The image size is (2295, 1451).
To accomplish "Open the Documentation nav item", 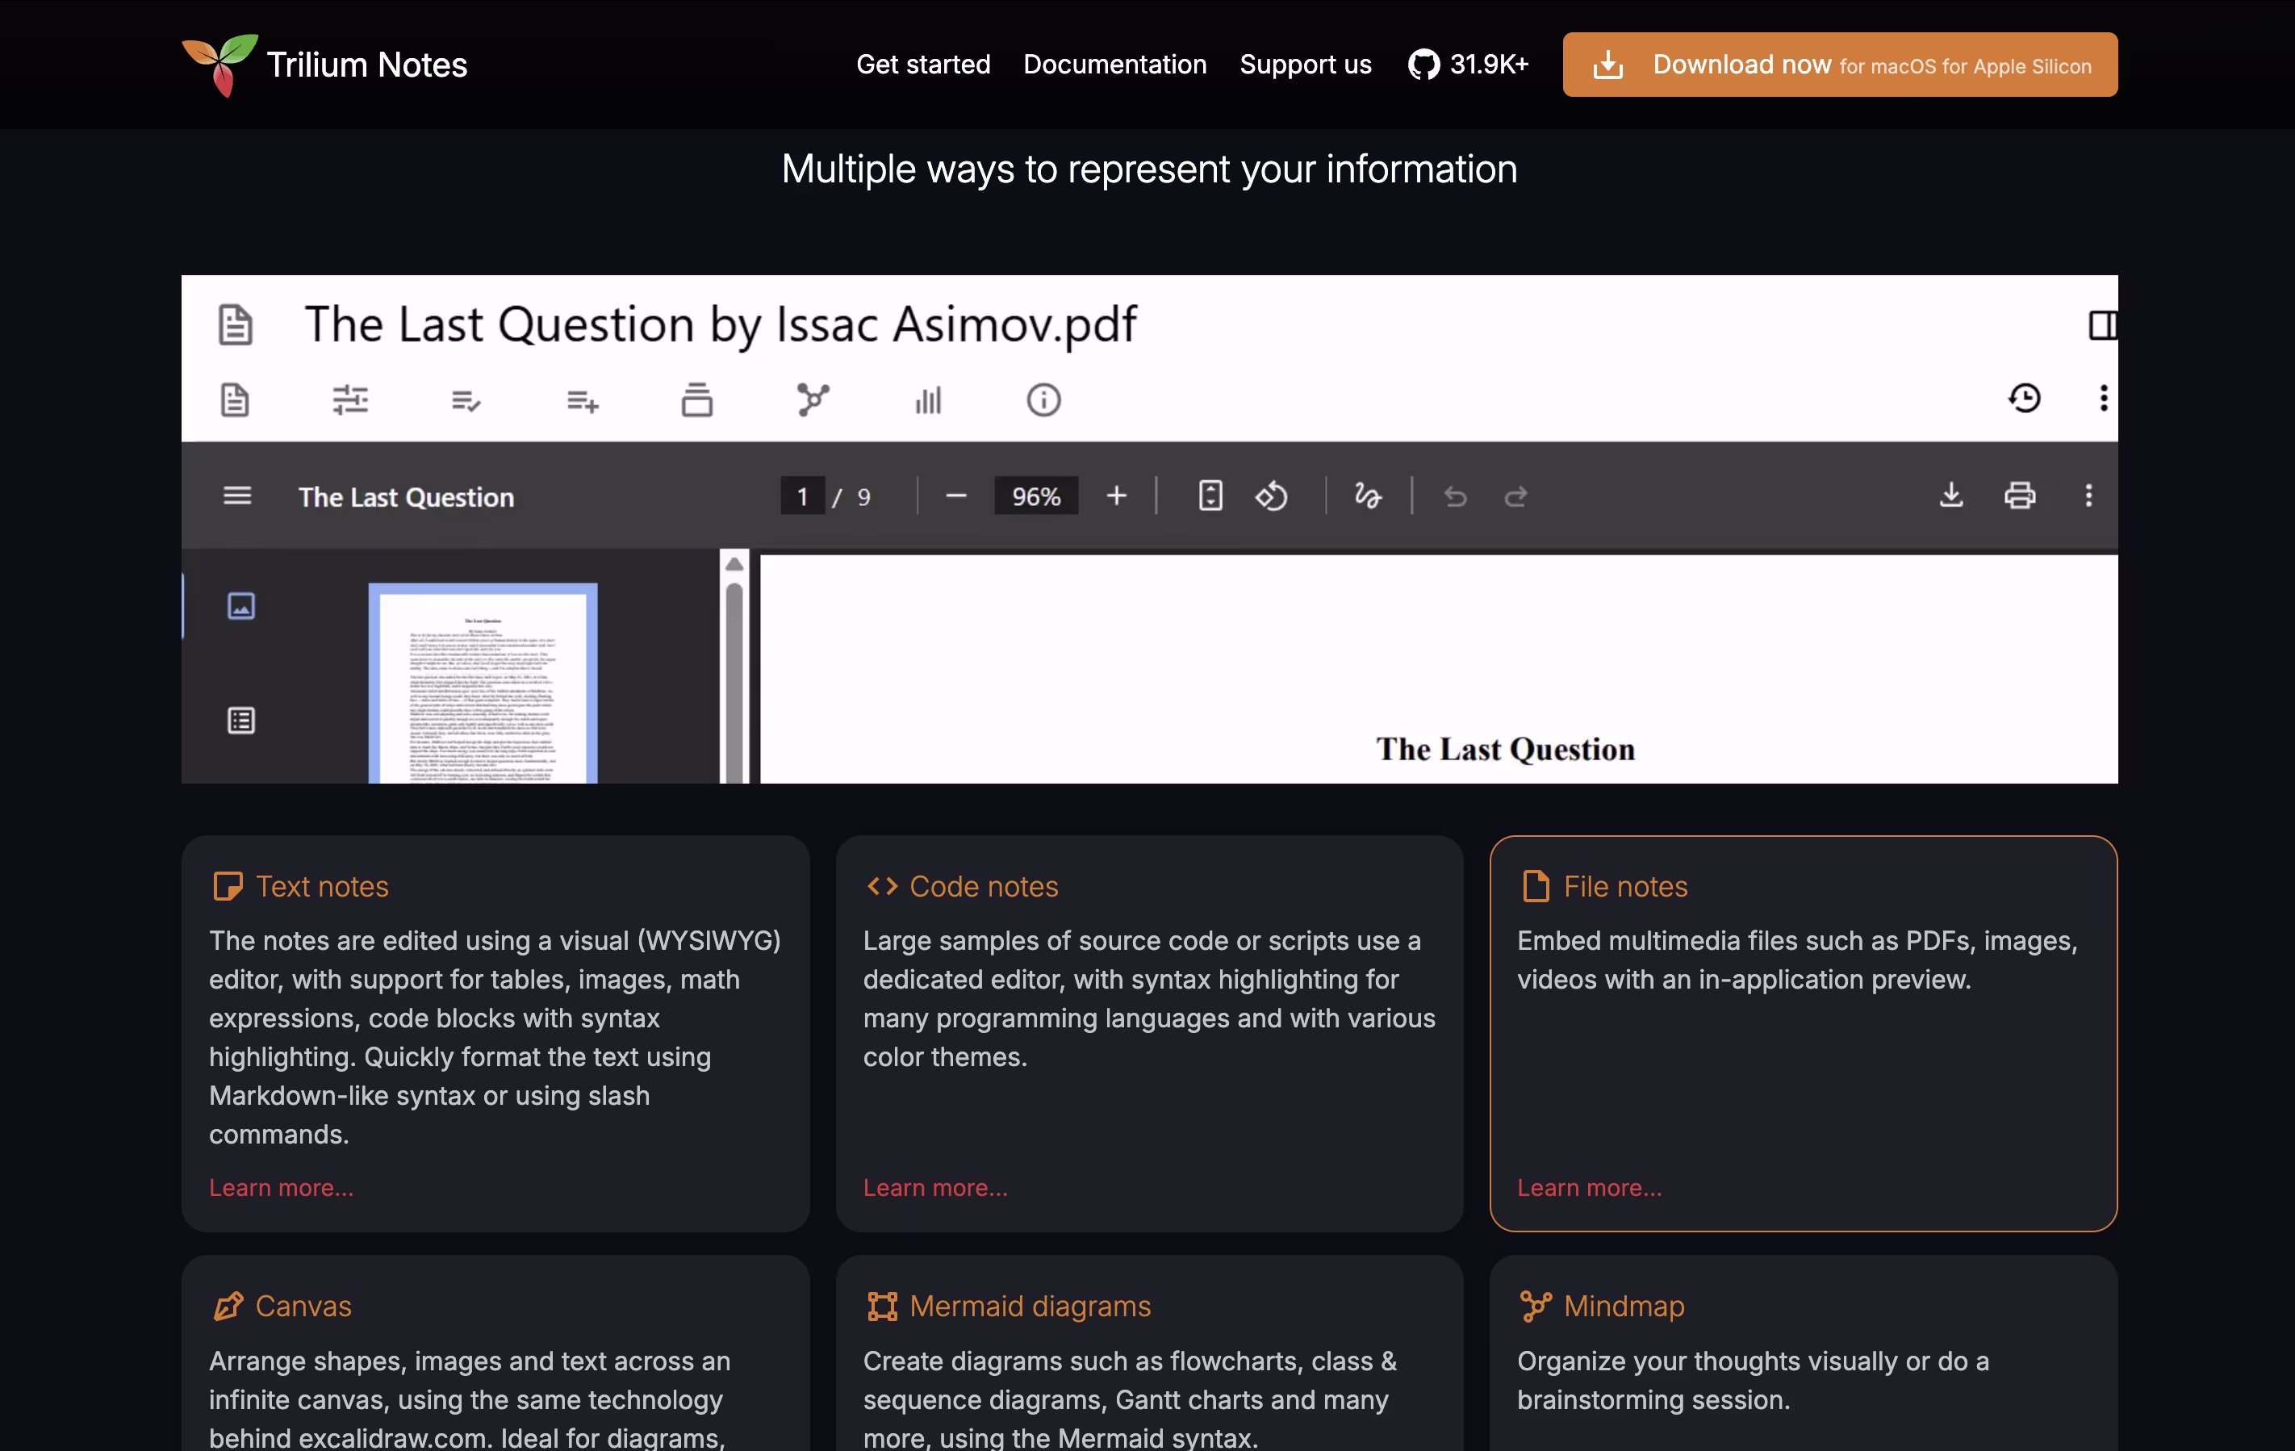I will (x=1114, y=65).
